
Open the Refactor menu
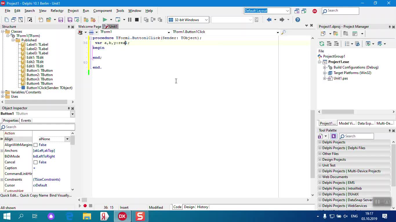(57, 11)
